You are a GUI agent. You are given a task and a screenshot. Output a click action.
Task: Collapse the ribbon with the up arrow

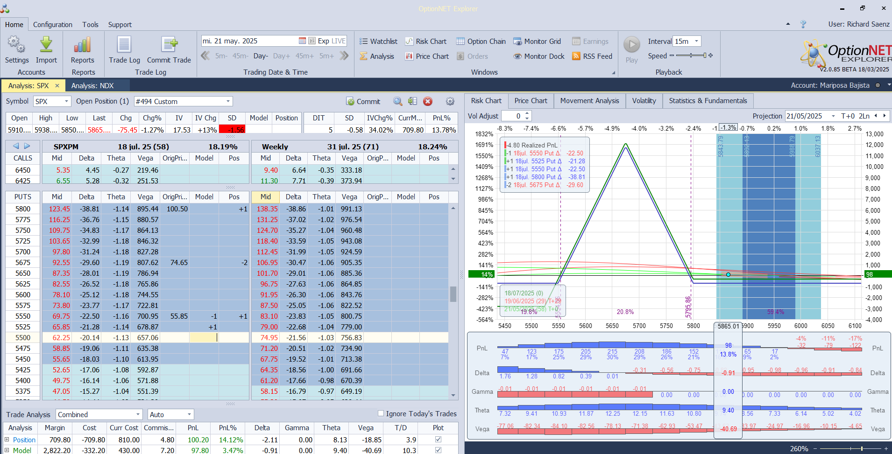pyautogui.click(x=788, y=24)
